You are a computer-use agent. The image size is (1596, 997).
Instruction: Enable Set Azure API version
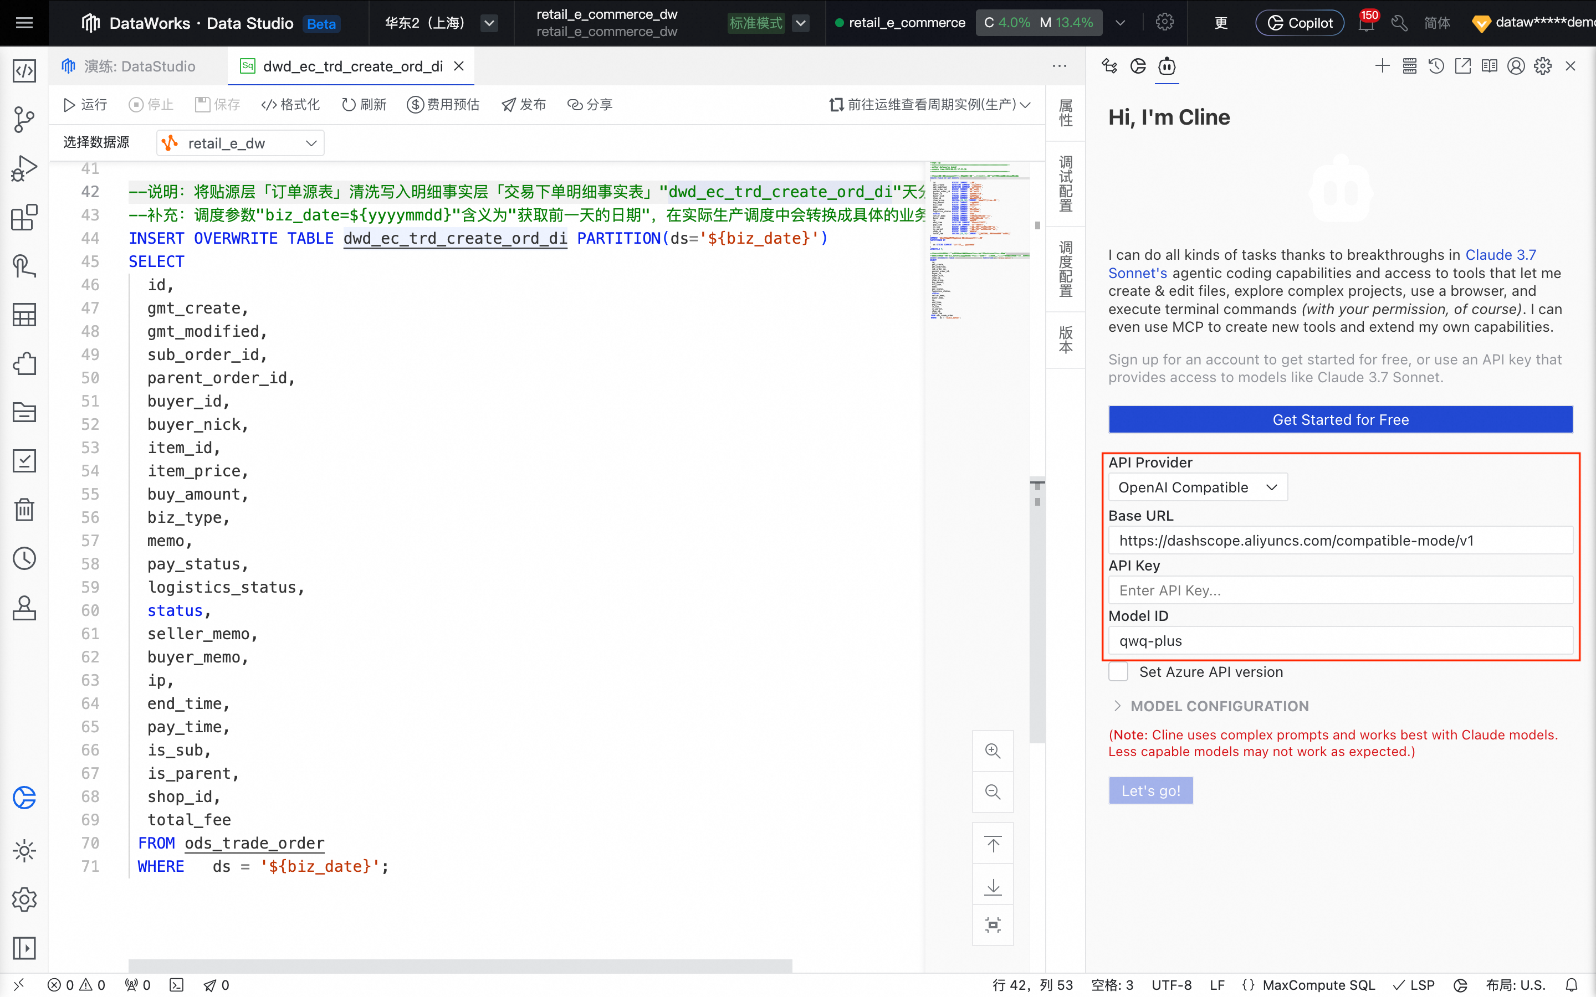1118,671
